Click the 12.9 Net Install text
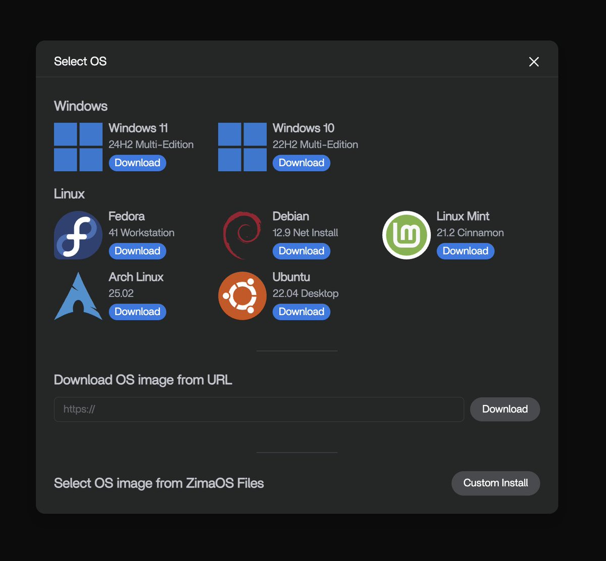Screen dimensions: 606x561 click(x=306, y=233)
